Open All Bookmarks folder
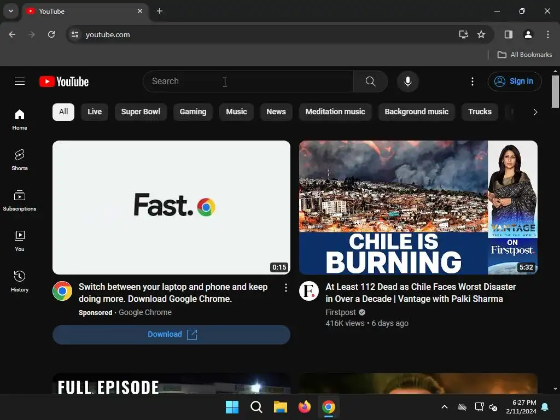Screen dimensions: 560x420 pos(524,55)
